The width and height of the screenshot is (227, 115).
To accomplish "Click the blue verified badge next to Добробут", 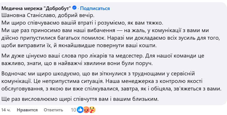I will coord(74,8).
